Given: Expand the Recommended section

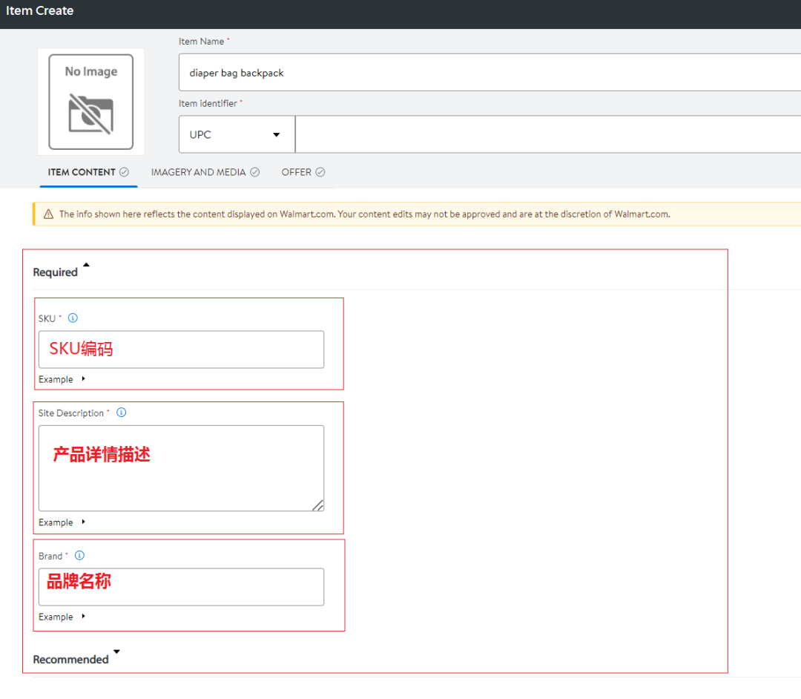Looking at the screenshot, I should click(116, 653).
